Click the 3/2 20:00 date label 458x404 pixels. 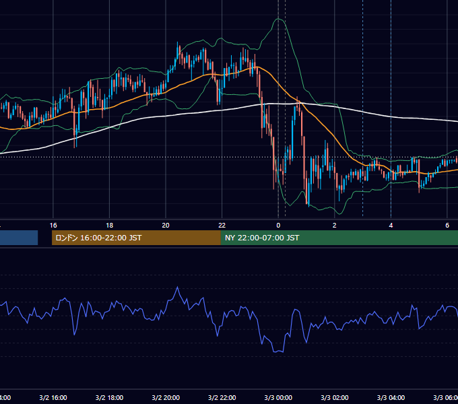pyautogui.click(x=166, y=397)
